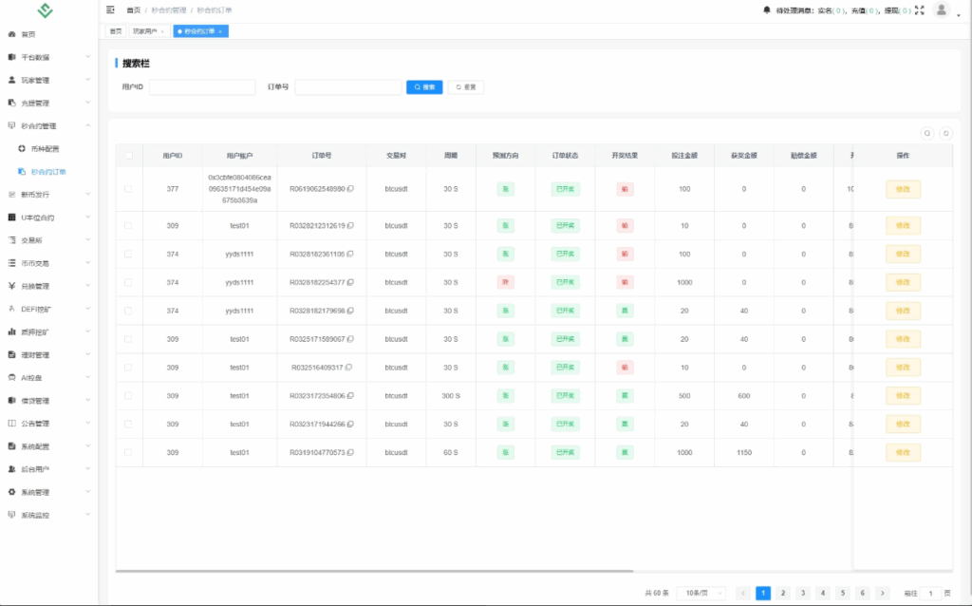Focus the 前往 page number field
Screen dimensions: 972x606
click(x=930, y=593)
